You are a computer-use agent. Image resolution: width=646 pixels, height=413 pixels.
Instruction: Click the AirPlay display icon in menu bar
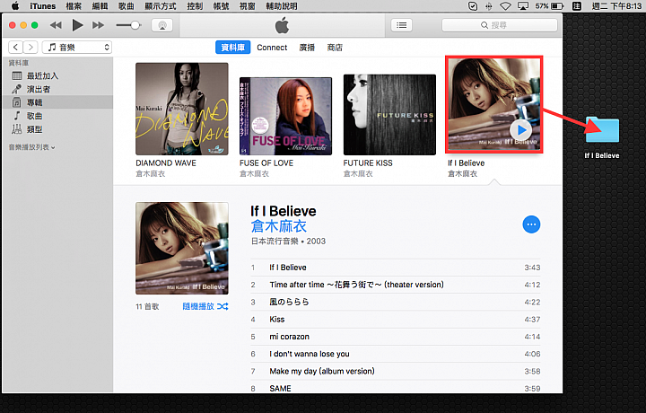pos(523,6)
